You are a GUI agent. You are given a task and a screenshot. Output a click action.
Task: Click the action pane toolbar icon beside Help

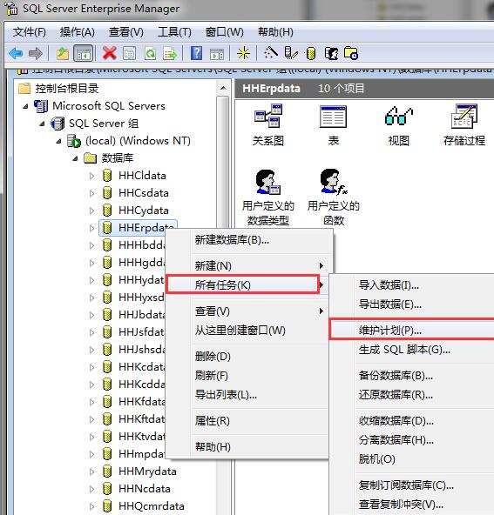click(216, 53)
